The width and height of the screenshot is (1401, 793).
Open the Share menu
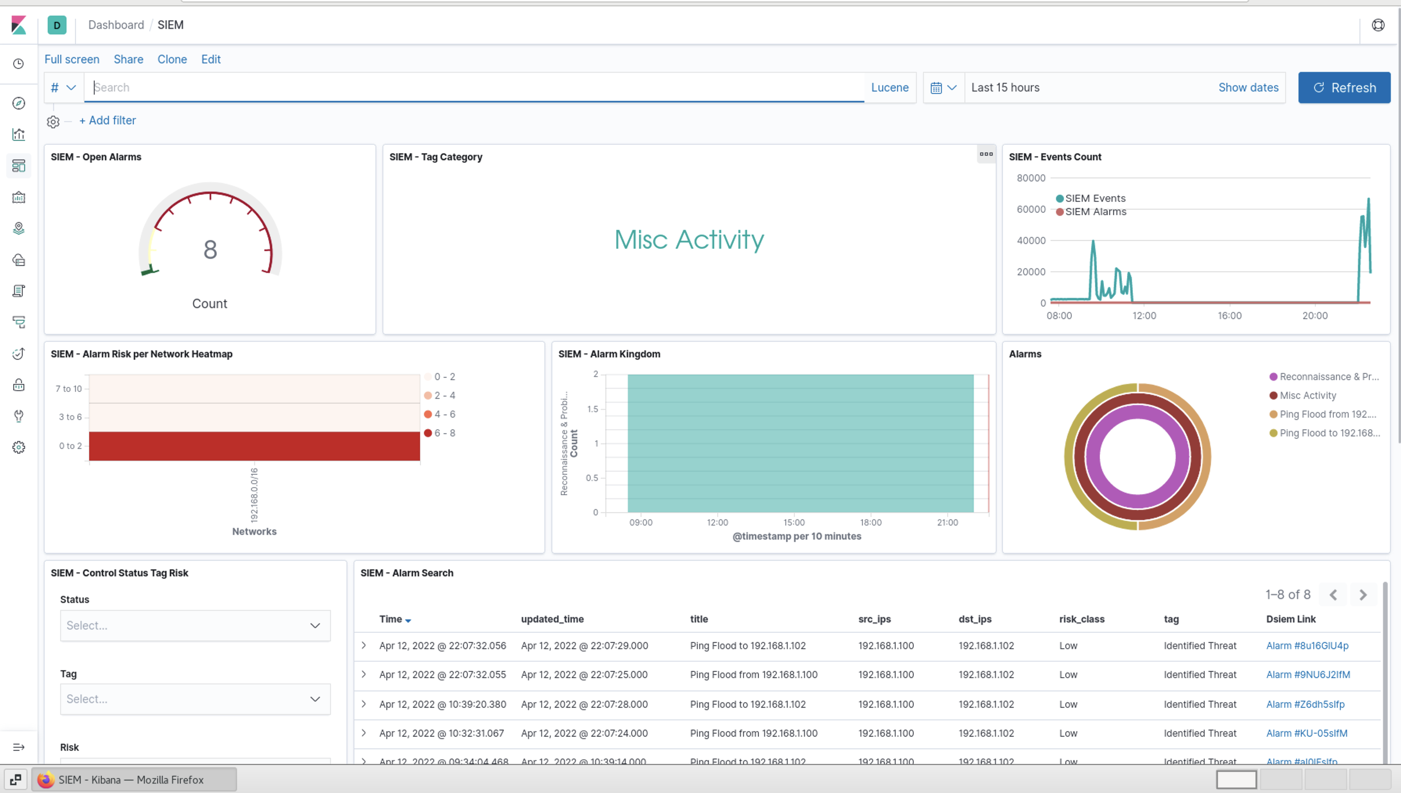pyautogui.click(x=129, y=59)
